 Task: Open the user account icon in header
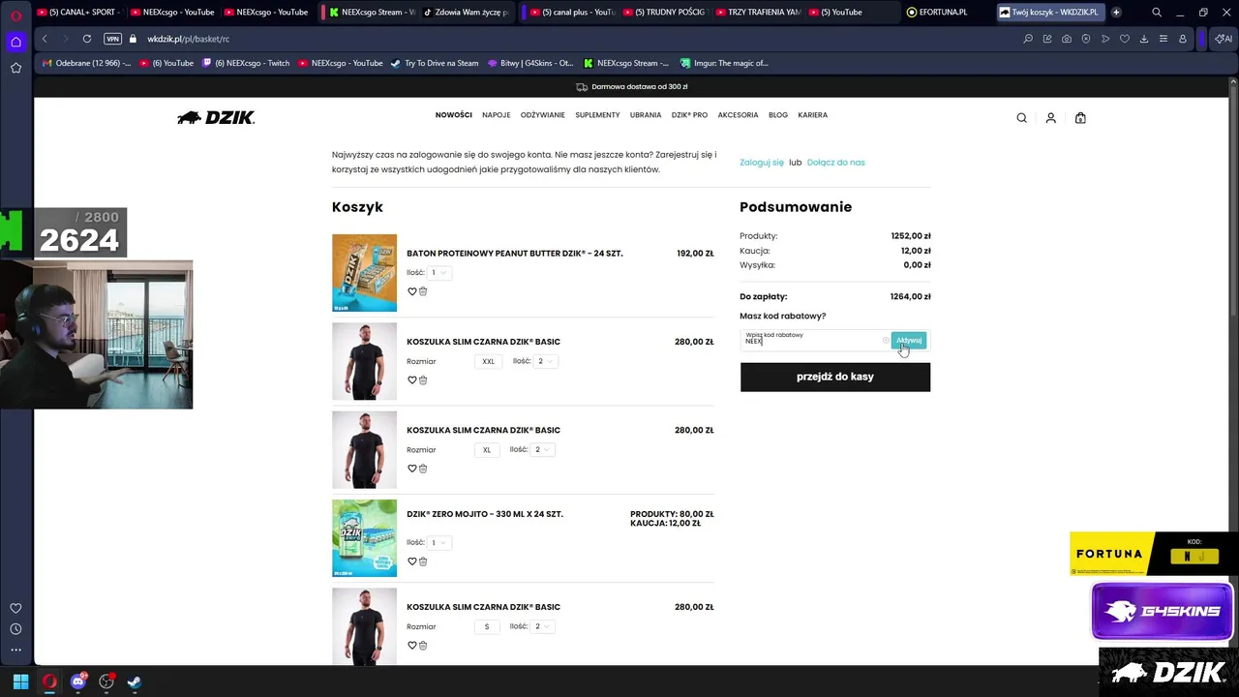(x=1050, y=118)
